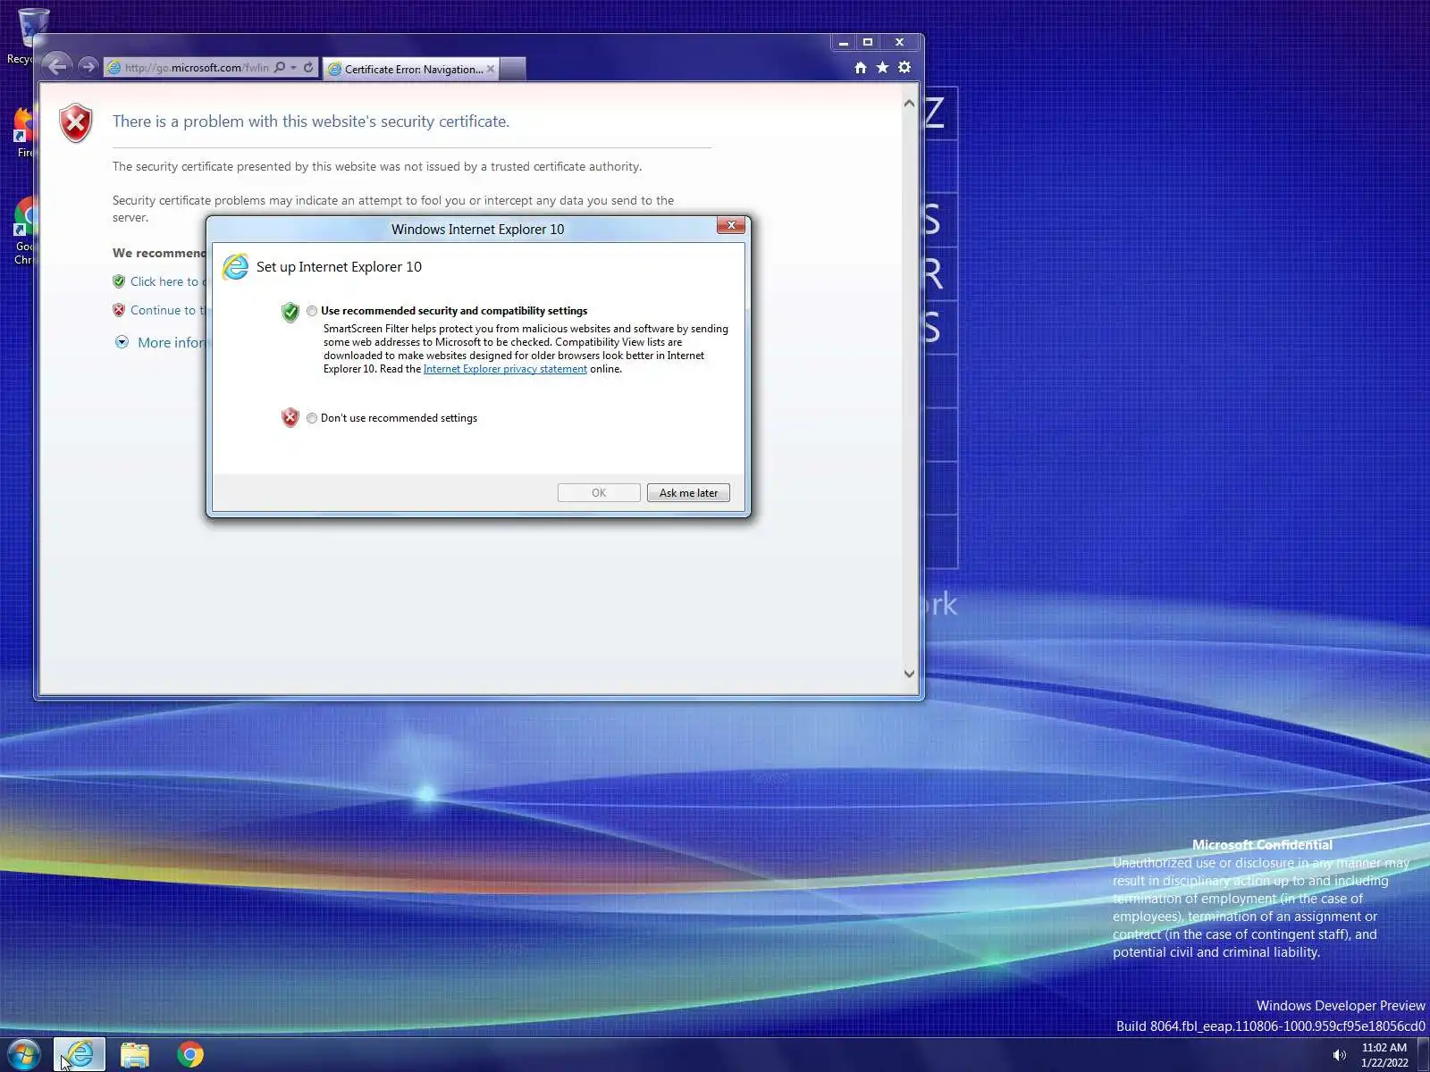Click Internet Explorer on the taskbar
The image size is (1430, 1072).
click(x=80, y=1055)
